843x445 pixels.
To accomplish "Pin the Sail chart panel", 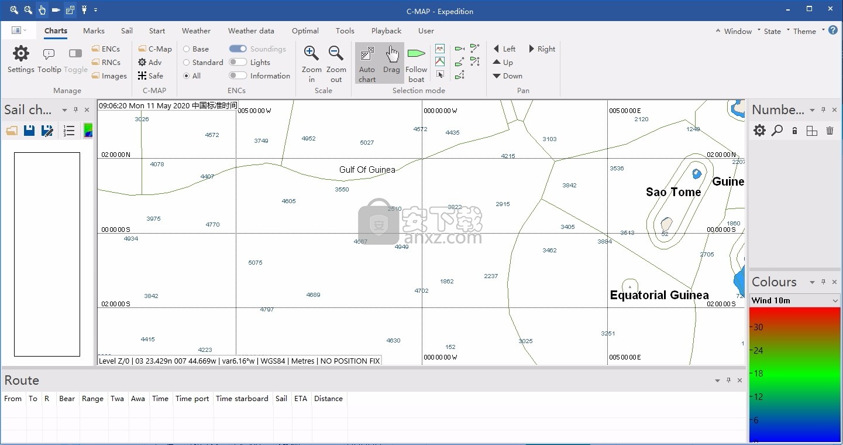I will (x=75, y=109).
